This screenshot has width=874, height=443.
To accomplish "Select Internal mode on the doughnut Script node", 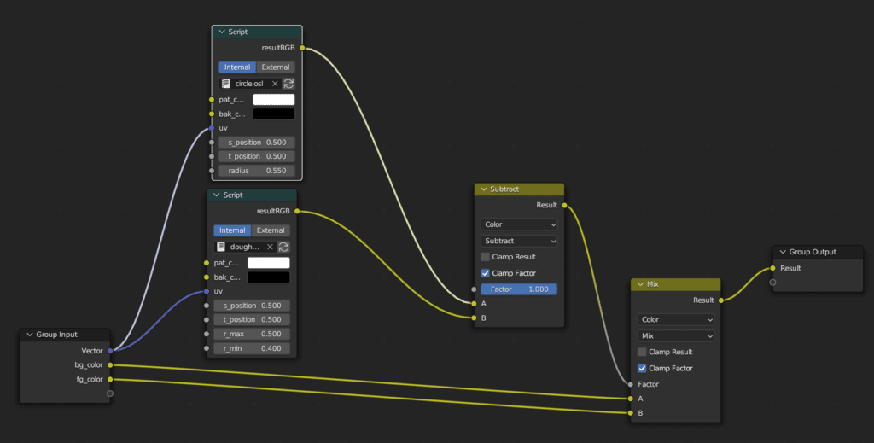I will coord(232,230).
